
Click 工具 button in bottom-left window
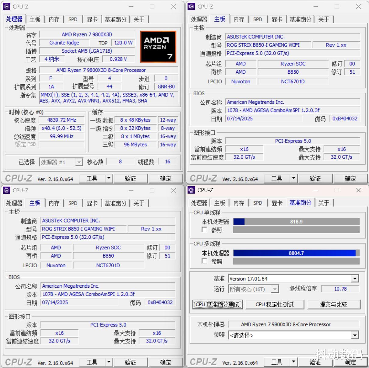click(92, 362)
